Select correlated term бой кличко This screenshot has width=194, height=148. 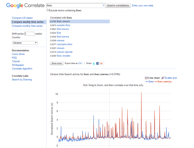point(63,29)
